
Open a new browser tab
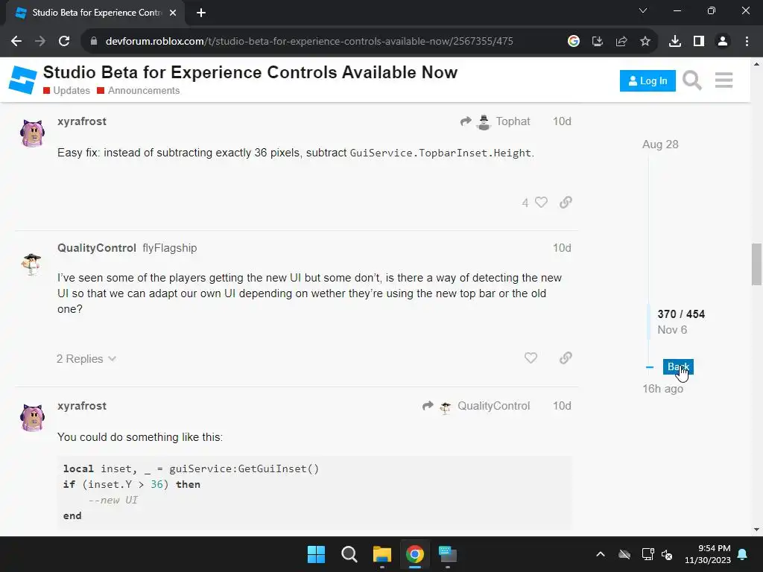(x=201, y=13)
